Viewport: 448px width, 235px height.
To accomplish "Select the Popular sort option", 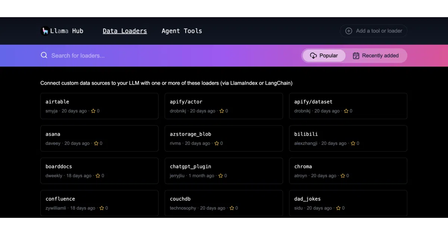I will click(x=324, y=56).
